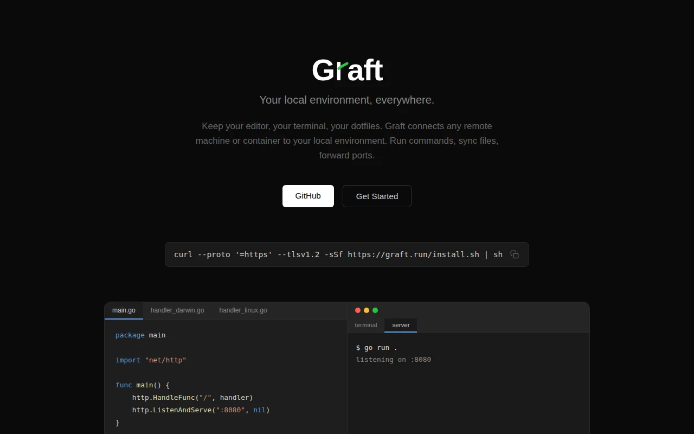This screenshot has width=694, height=434.
Task: Click the 'func main() {' line
Action: click(x=143, y=385)
